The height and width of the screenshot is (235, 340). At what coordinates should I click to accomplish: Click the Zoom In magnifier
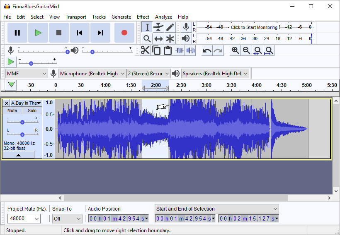tap(235, 50)
